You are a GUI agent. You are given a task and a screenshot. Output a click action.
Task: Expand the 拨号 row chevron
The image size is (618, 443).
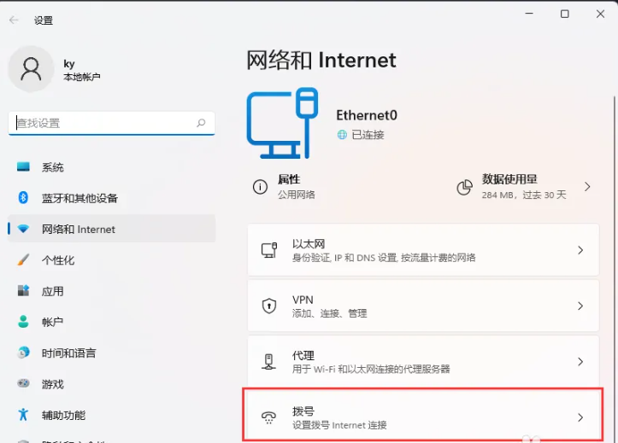(x=580, y=417)
